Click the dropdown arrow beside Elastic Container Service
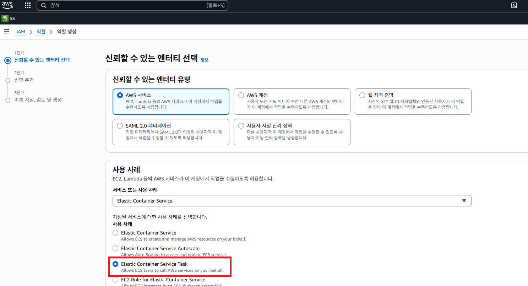 tap(464, 201)
